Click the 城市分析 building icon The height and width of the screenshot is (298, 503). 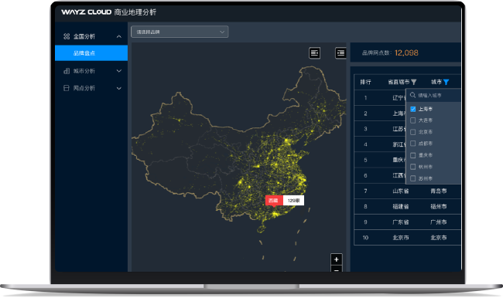(x=67, y=71)
